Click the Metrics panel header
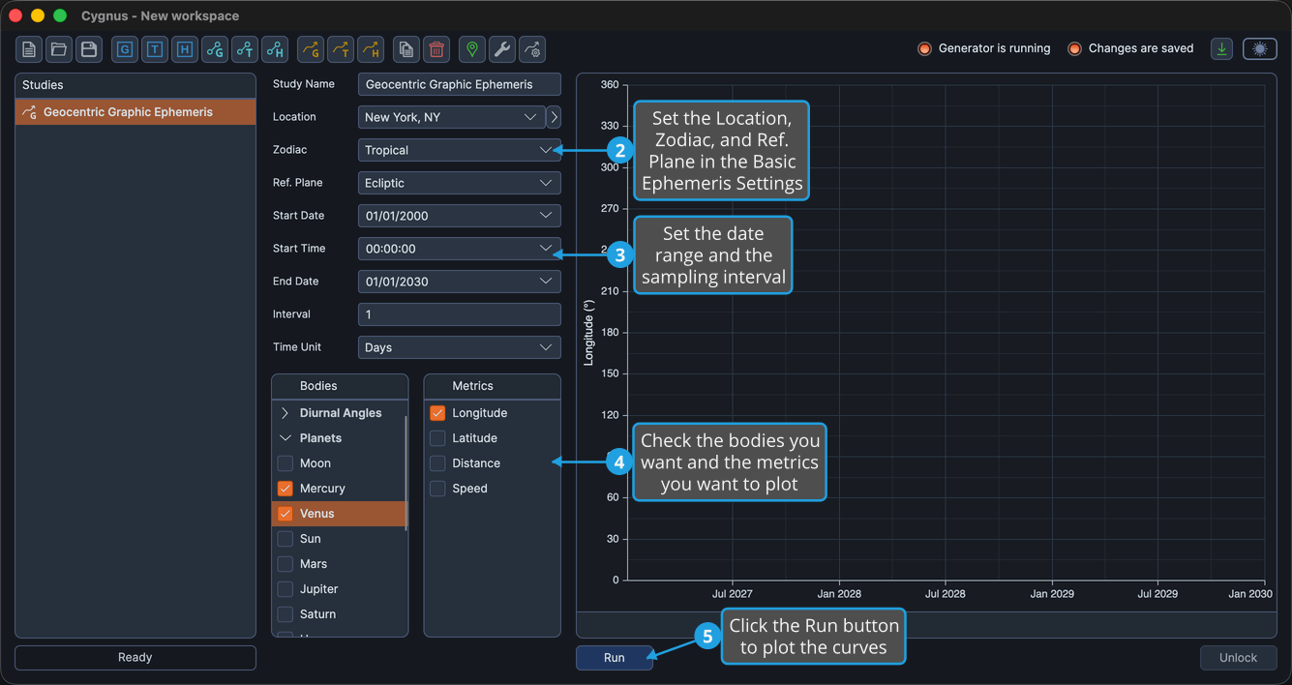The width and height of the screenshot is (1292, 685). click(x=493, y=386)
